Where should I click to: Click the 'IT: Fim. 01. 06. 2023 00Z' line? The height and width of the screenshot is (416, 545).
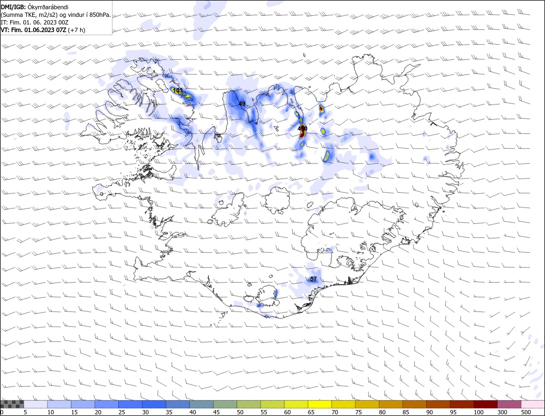34,22
